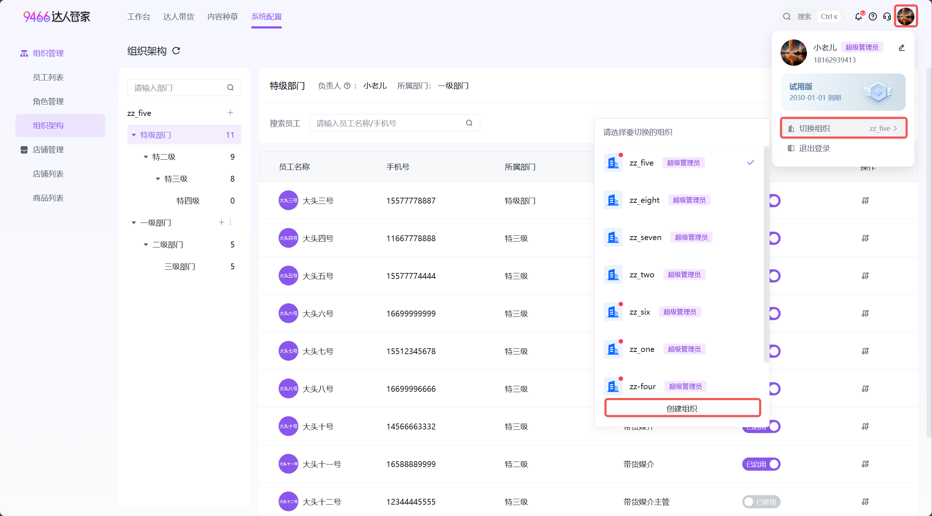Click the zz_seven organization building icon
Screen dimensions: 932x516
[613, 238]
